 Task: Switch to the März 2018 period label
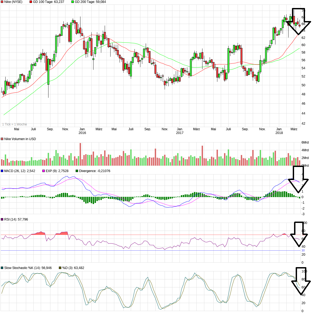click(x=294, y=129)
